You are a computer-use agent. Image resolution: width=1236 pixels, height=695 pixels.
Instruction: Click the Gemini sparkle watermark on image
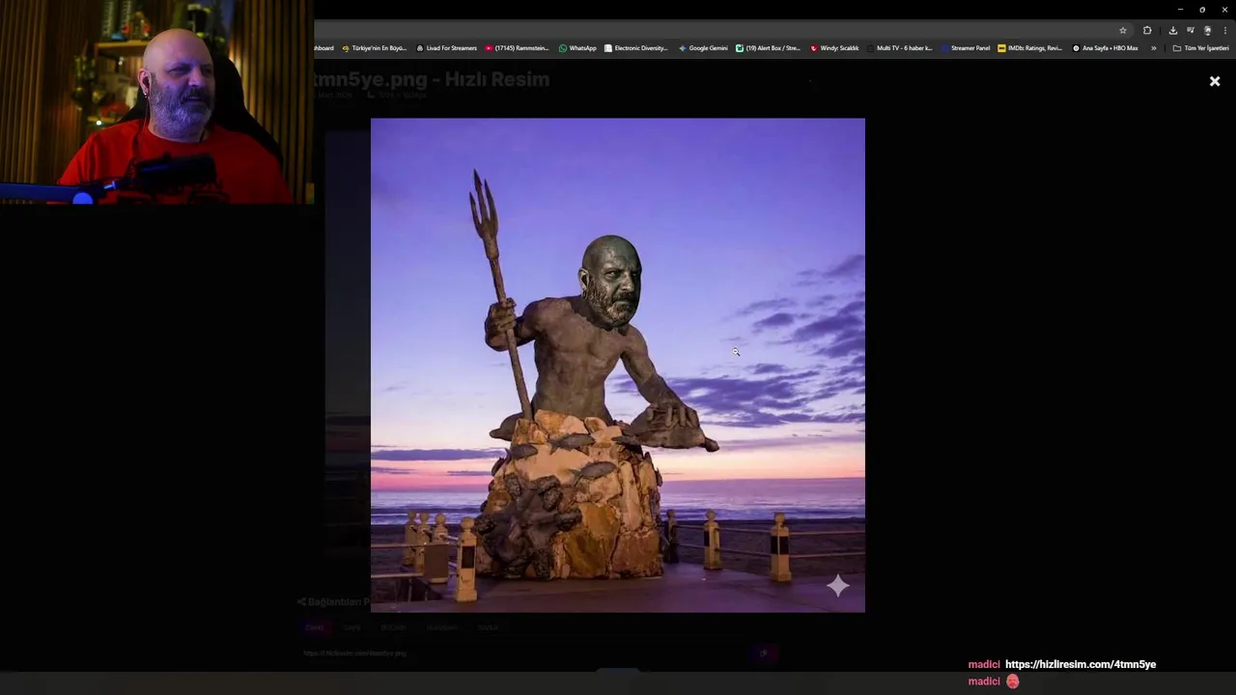pos(837,585)
